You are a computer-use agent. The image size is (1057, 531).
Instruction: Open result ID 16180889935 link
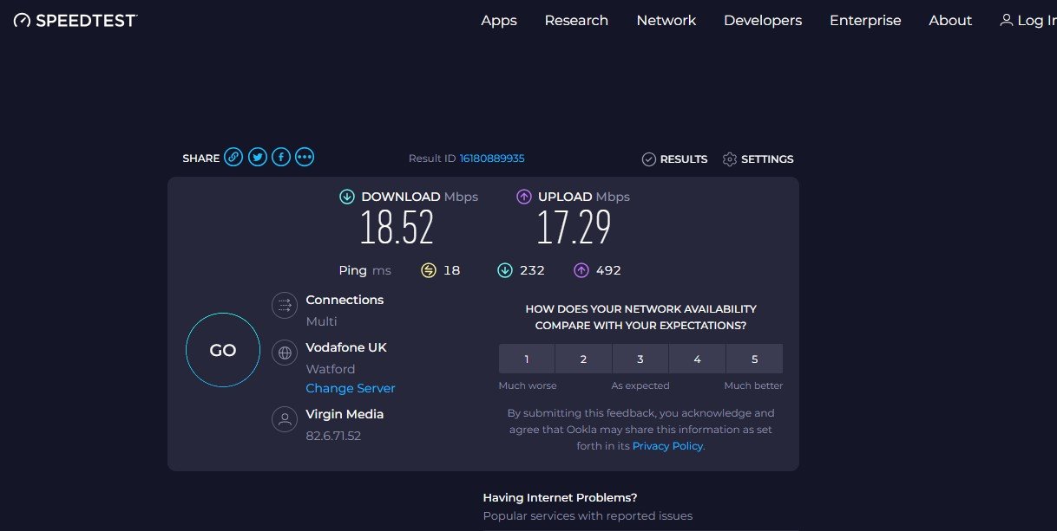pyautogui.click(x=492, y=159)
